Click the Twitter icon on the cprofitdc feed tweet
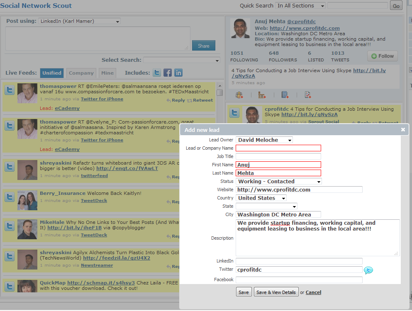Image resolution: width=412 pixels, height=311 pixels. pos(234,113)
